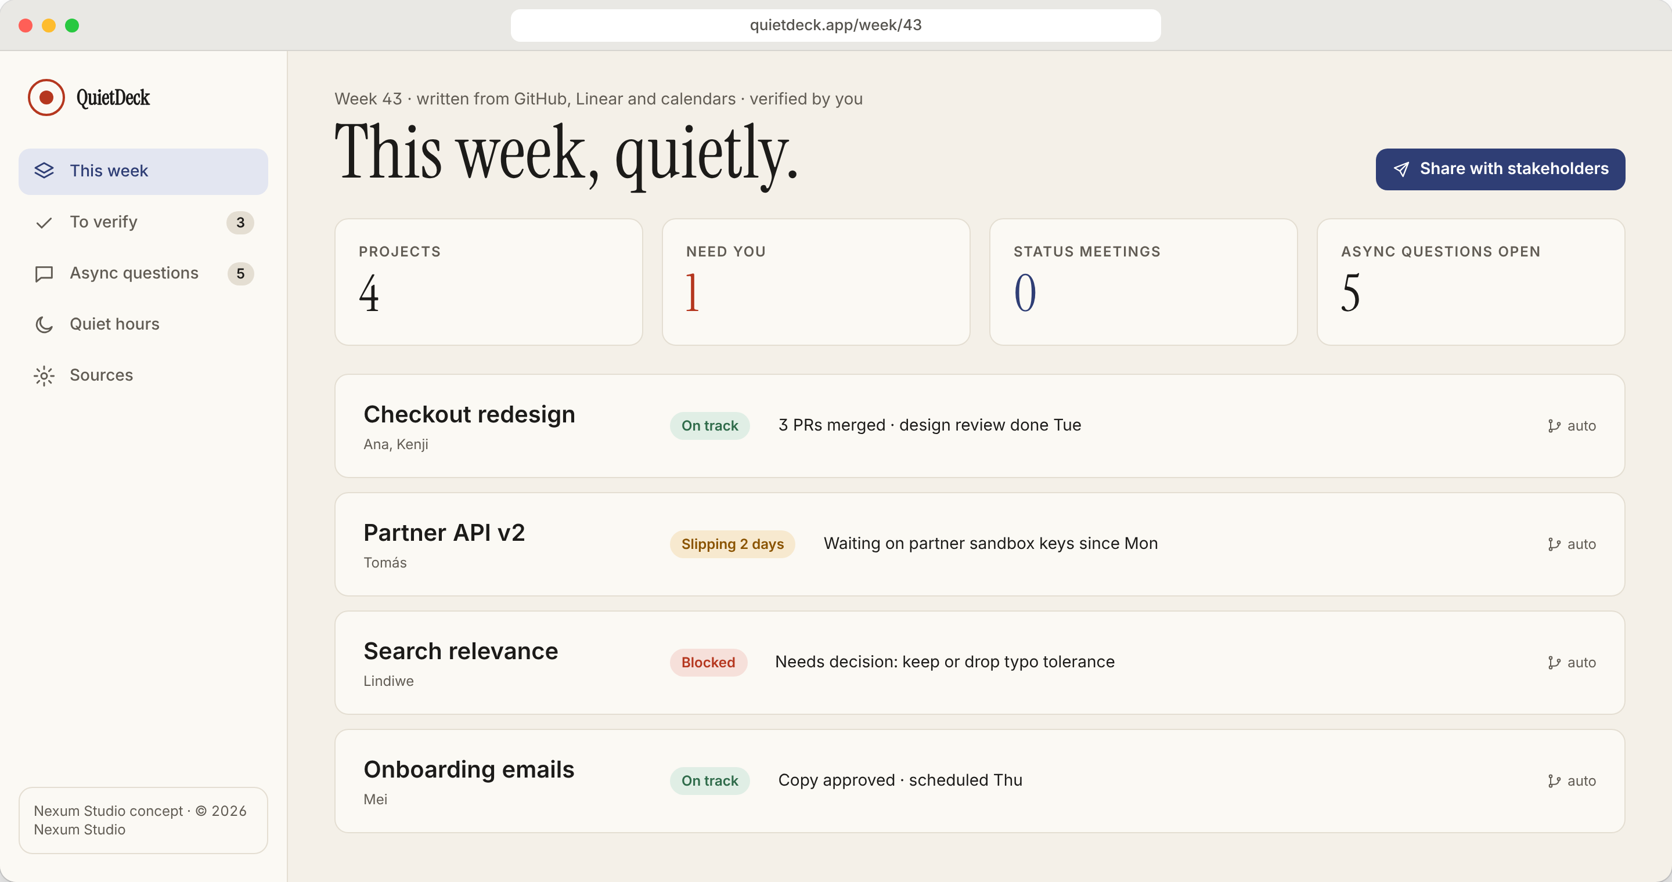Click the 'Mei' owner name
This screenshot has height=882, width=1672.
pos(375,799)
